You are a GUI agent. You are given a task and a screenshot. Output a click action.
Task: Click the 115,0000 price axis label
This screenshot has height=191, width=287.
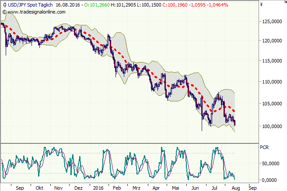pyautogui.click(x=272, y=61)
